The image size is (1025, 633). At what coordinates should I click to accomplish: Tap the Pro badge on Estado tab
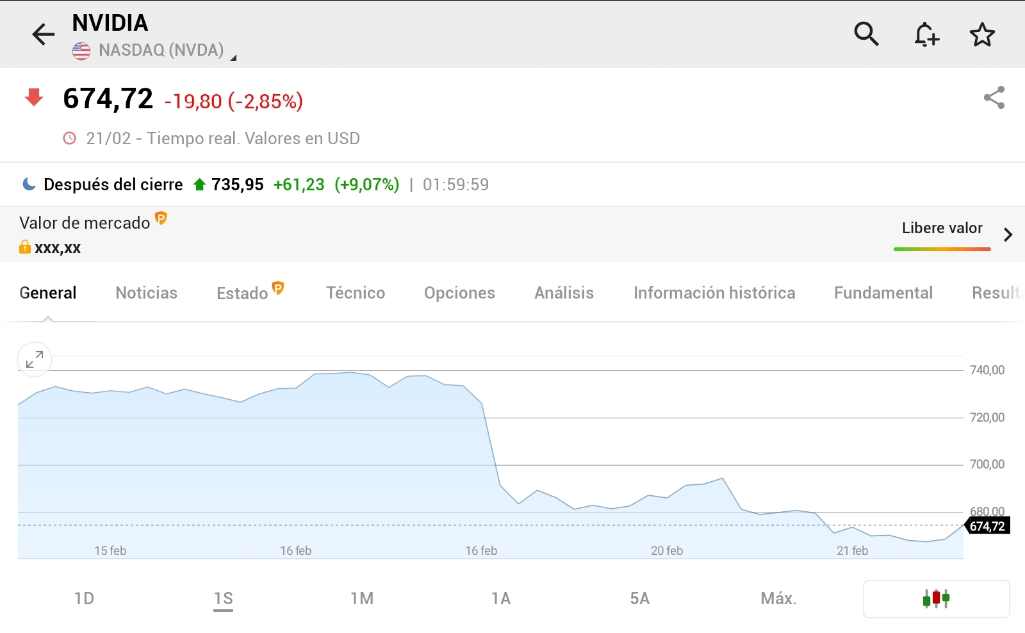(x=278, y=288)
